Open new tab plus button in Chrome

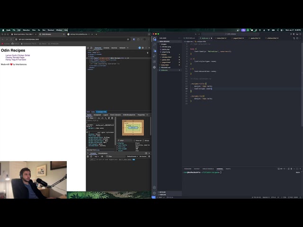coord(96,35)
